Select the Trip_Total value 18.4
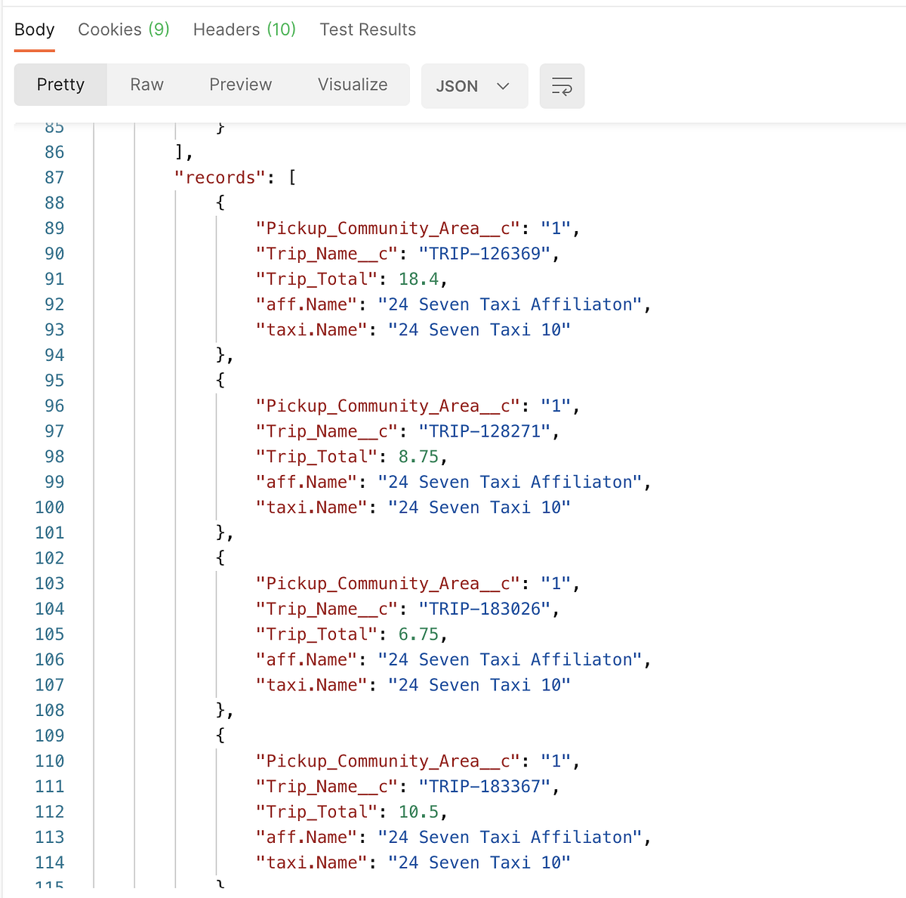Viewport: 906px width, 898px height. coord(419,279)
